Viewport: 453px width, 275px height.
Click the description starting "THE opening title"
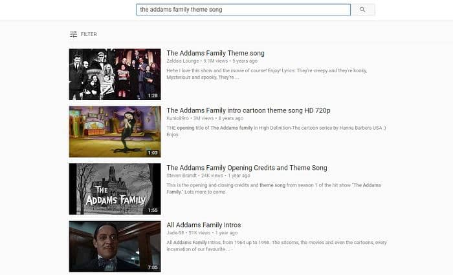tap(276, 131)
